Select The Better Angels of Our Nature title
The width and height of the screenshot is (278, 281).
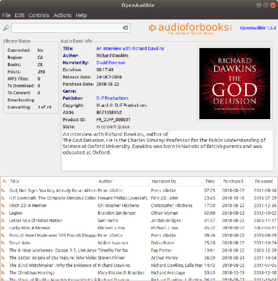coord(53,258)
